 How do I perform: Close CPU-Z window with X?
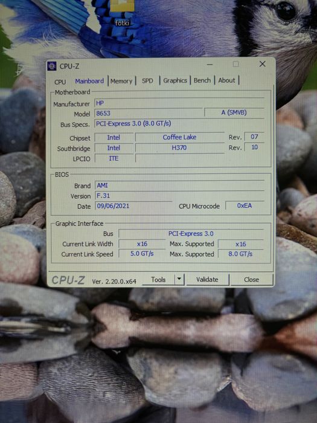[262, 64]
